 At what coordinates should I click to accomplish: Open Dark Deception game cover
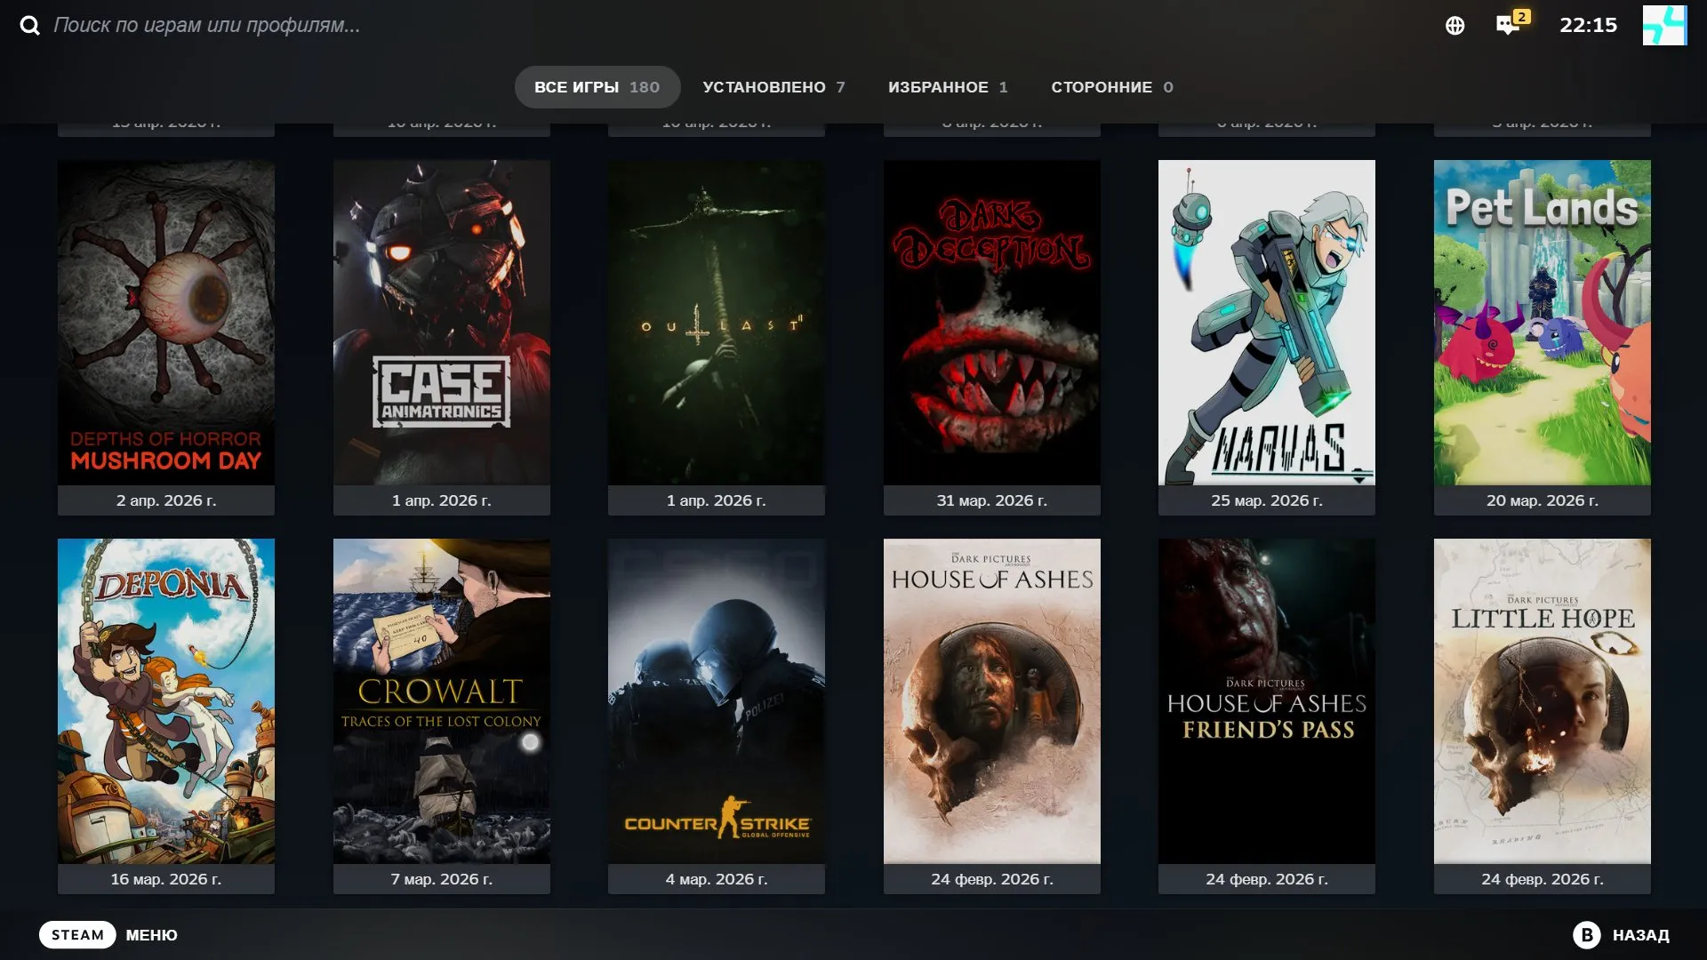(992, 323)
